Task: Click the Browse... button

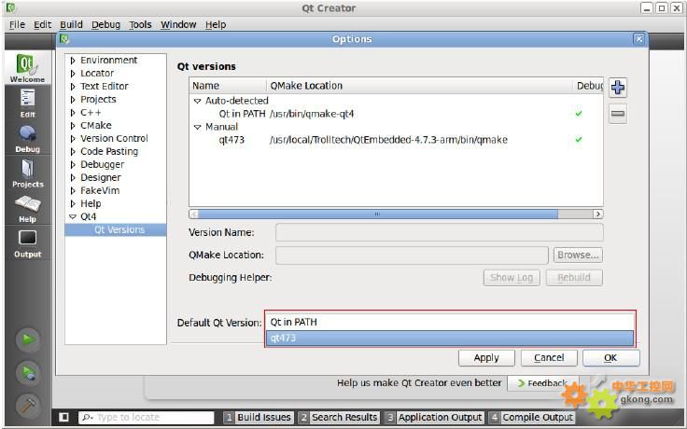Action: 578,255
